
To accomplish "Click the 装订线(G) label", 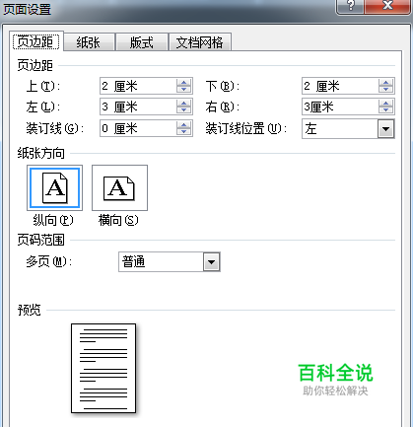I will point(54,128).
